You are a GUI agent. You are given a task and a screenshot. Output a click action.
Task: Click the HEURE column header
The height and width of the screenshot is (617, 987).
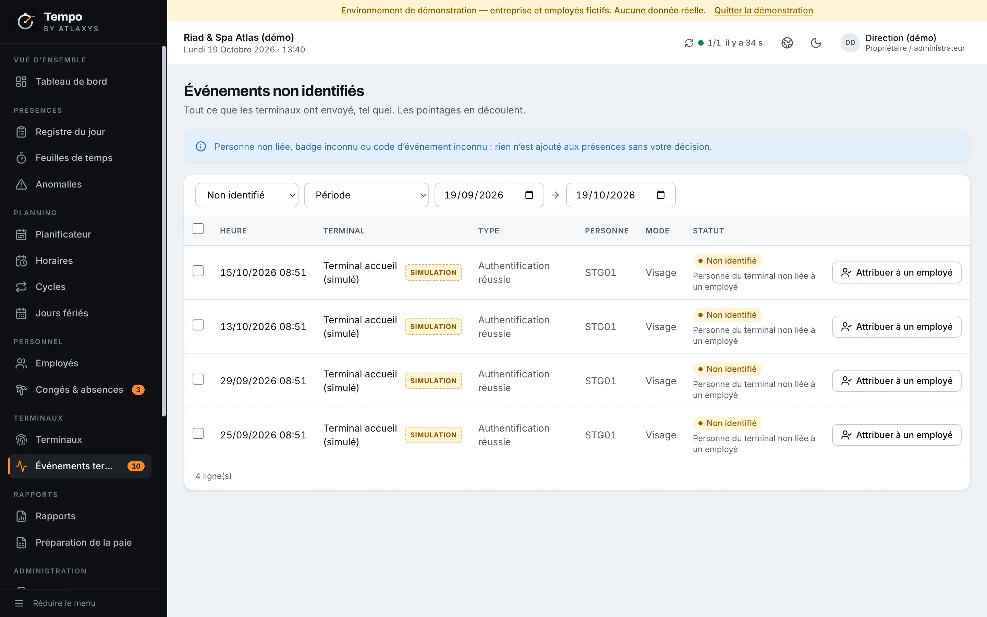pos(233,231)
